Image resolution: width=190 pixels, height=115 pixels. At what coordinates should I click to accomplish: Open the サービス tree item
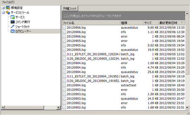pos(20,17)
